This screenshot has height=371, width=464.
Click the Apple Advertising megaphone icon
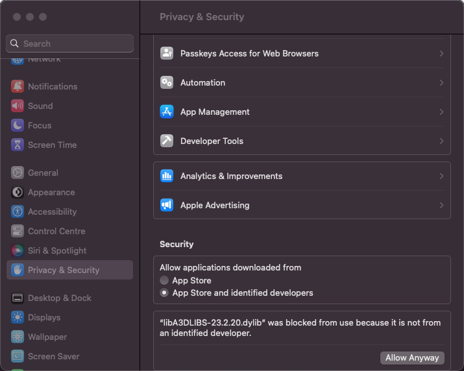(167, 205)
